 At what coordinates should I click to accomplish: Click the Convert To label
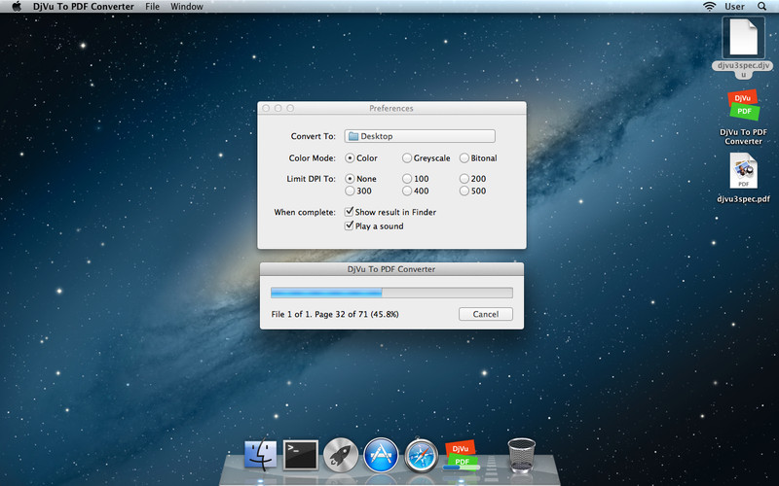(x=313, y=136)
